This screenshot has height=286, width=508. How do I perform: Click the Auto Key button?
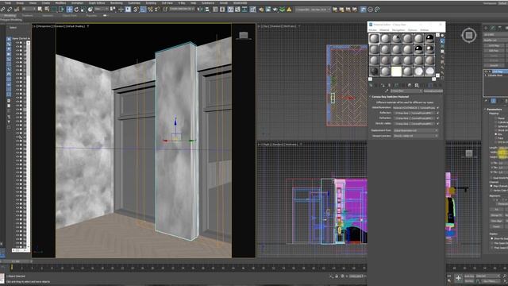[469, 276]
